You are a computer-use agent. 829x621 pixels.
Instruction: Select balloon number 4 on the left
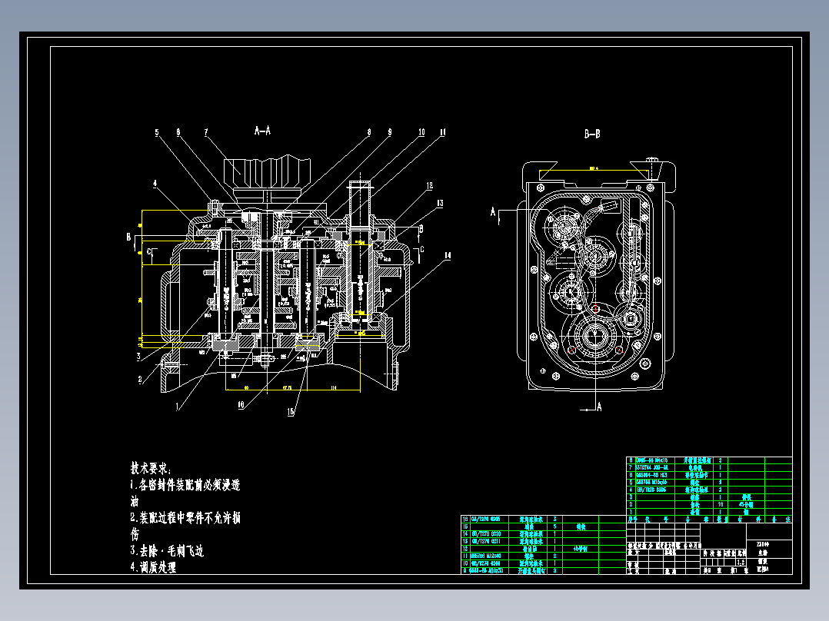155,184
